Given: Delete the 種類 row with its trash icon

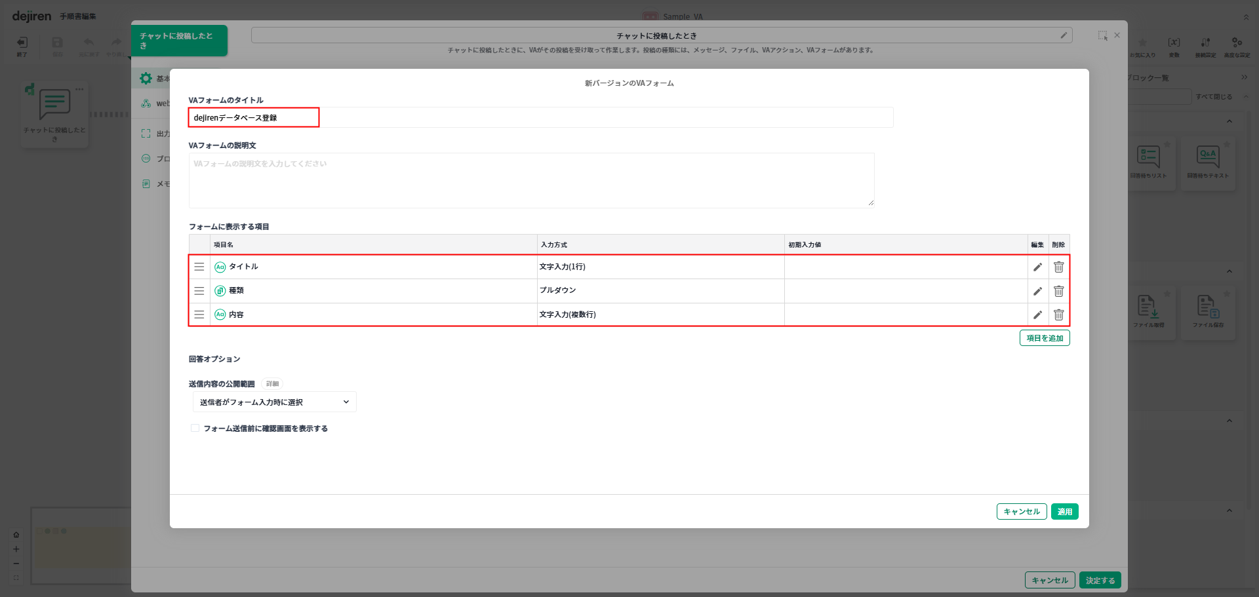Looking at the screenshot, I should pos(1058,291).
